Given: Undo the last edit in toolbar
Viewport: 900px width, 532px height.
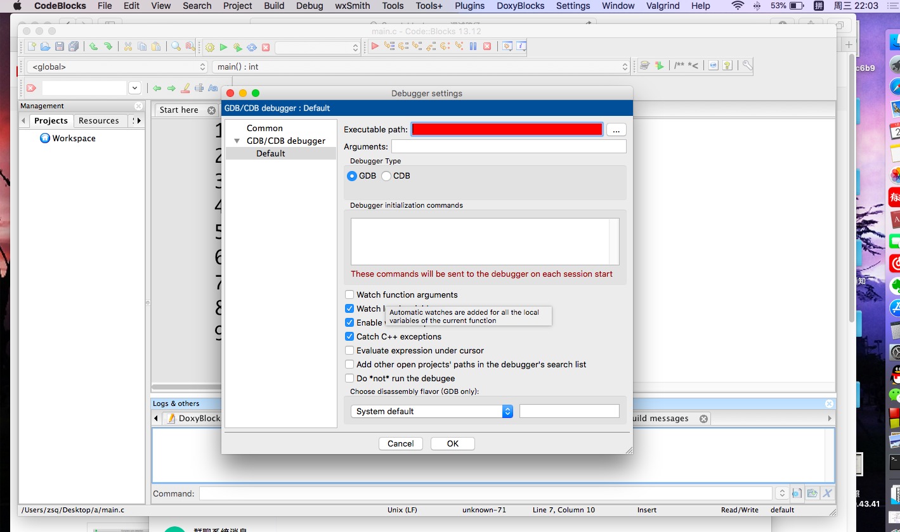Looking at the screenshot, I should coord(94,47).
